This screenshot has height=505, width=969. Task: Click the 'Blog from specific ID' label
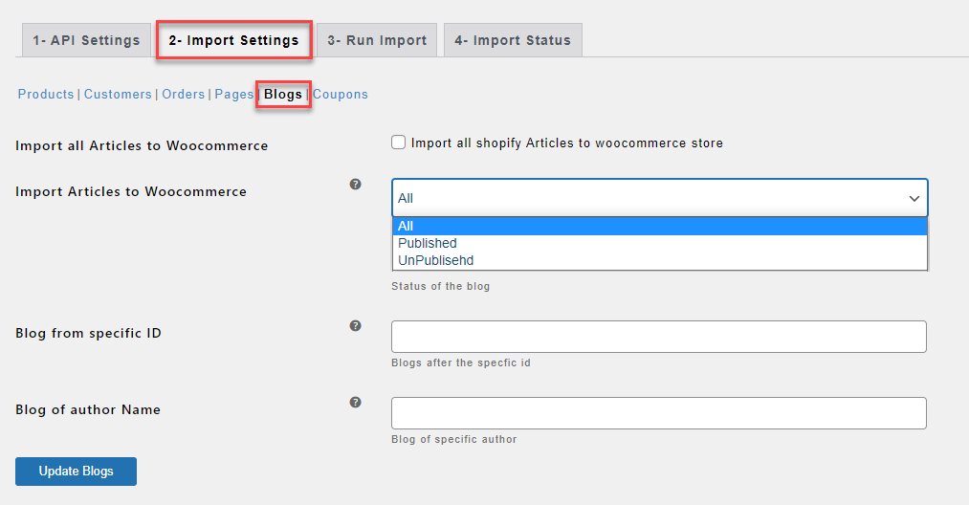(88, 333)
